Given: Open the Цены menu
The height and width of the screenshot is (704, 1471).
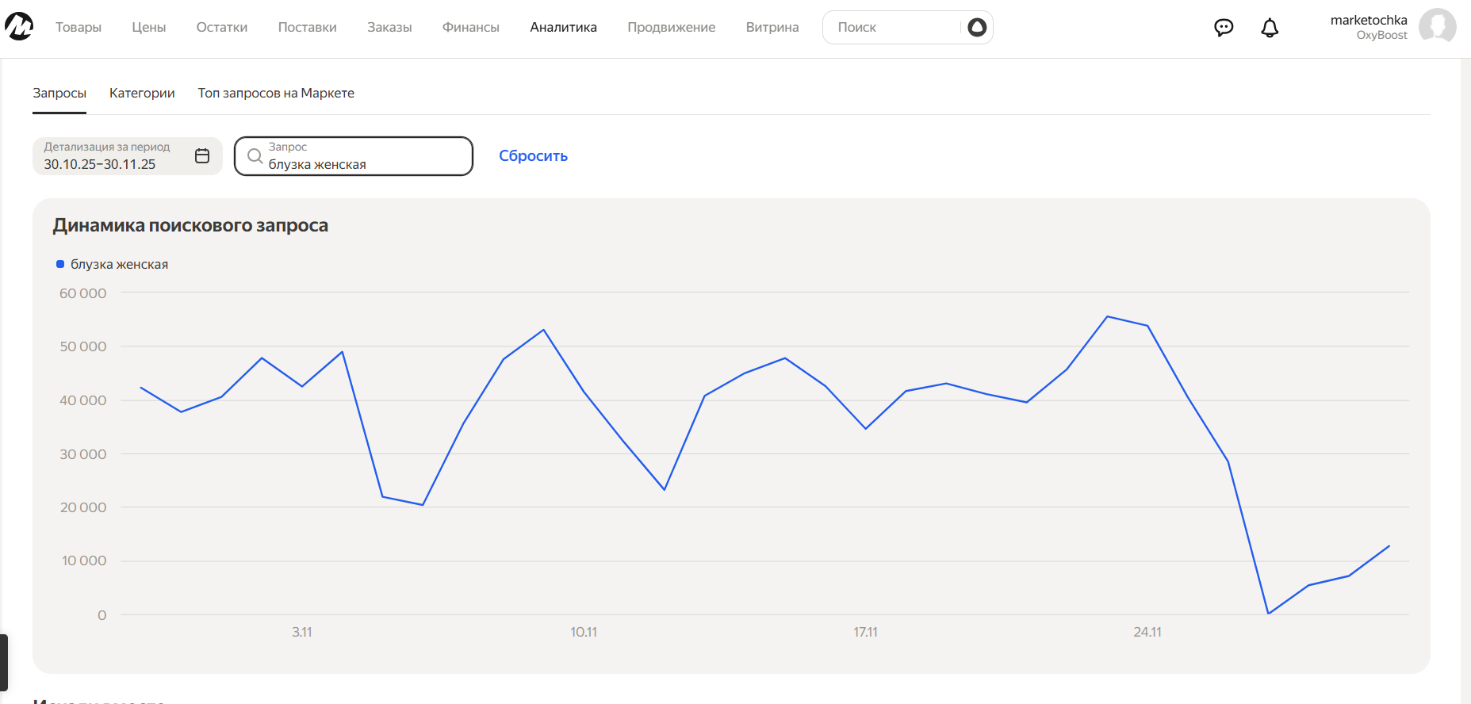Looking at the screenshot, I should (x=149, y=27).
